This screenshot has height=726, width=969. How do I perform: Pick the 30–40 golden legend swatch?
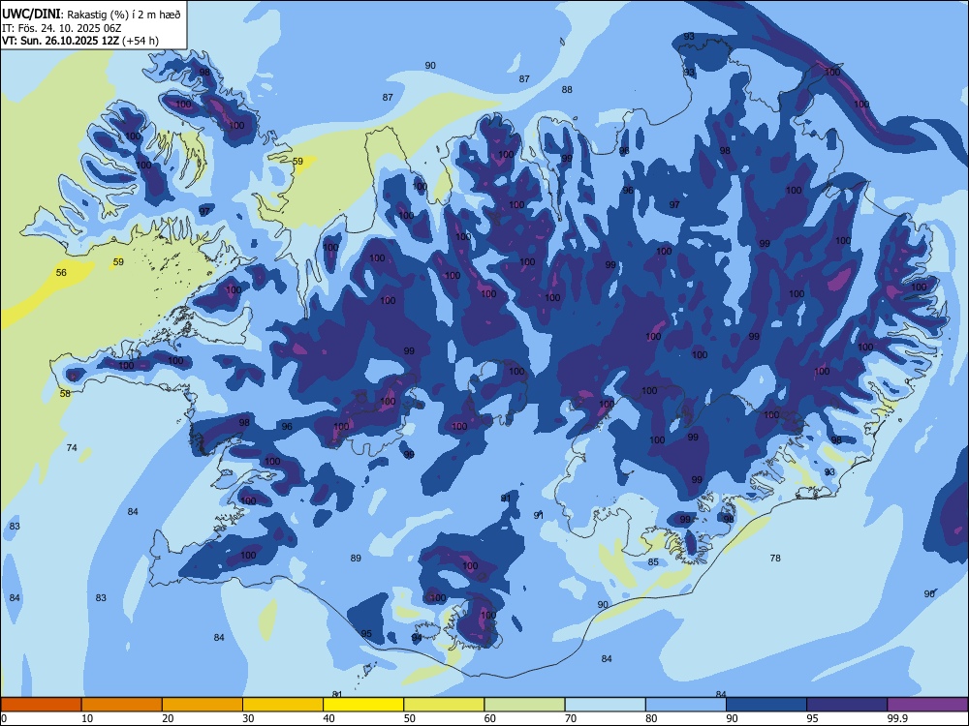283,705
